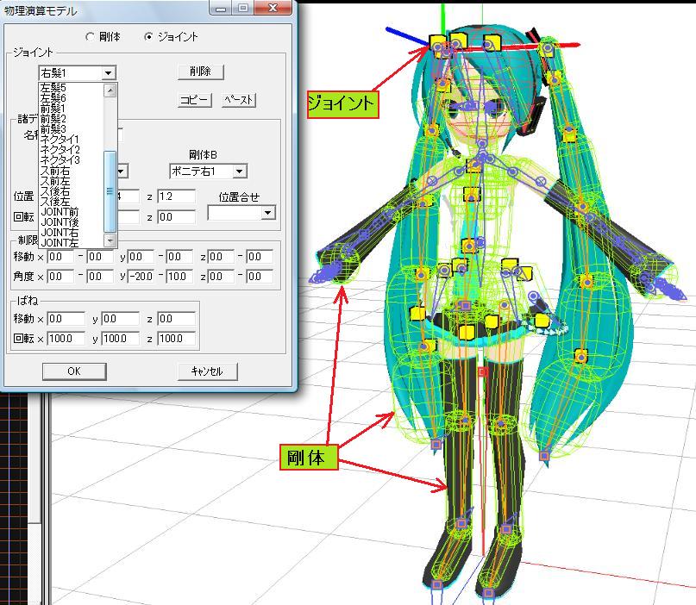Click 角度 y minimum field showing -20.0
Screen dimensions: 696x605
141,277
